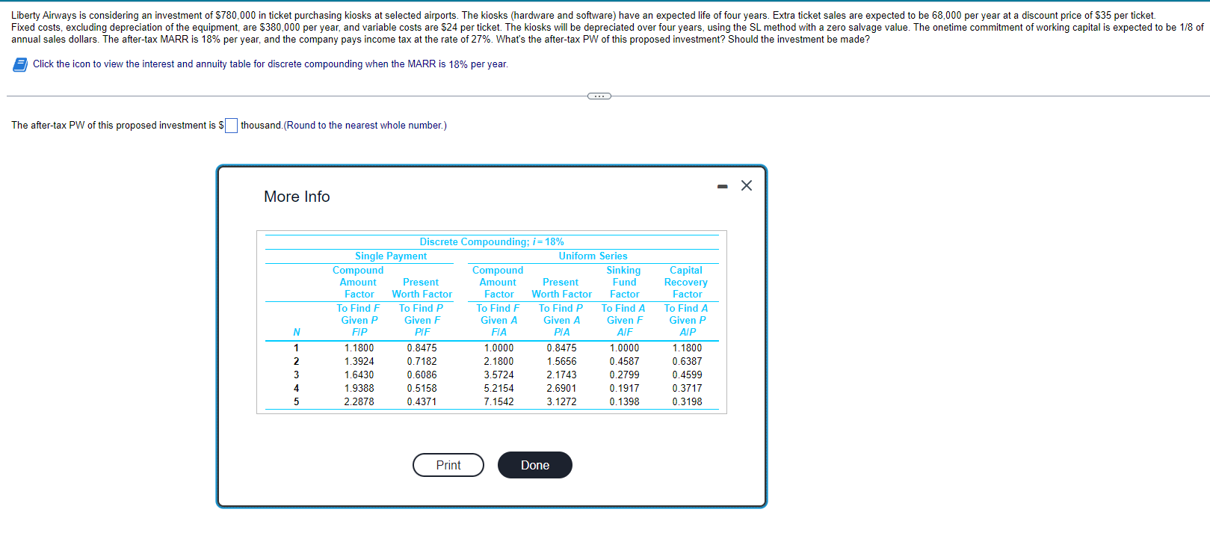Image resolution: width=1210 pixels, height=533 pixels.
Task: Click the A/P value 0.3198
Action: point(687,401)
